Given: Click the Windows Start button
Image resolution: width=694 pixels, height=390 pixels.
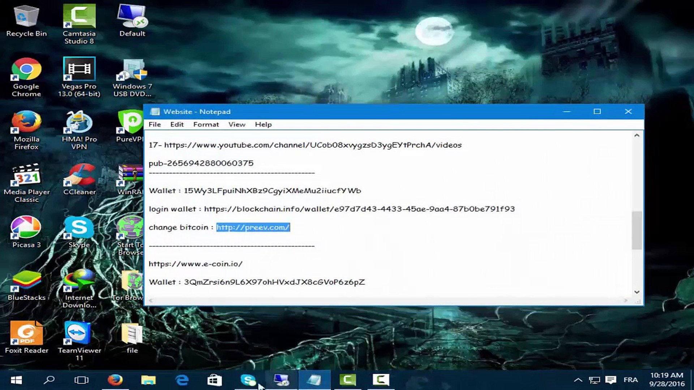Looking at the screenshot, I should [x=16, y=380].
